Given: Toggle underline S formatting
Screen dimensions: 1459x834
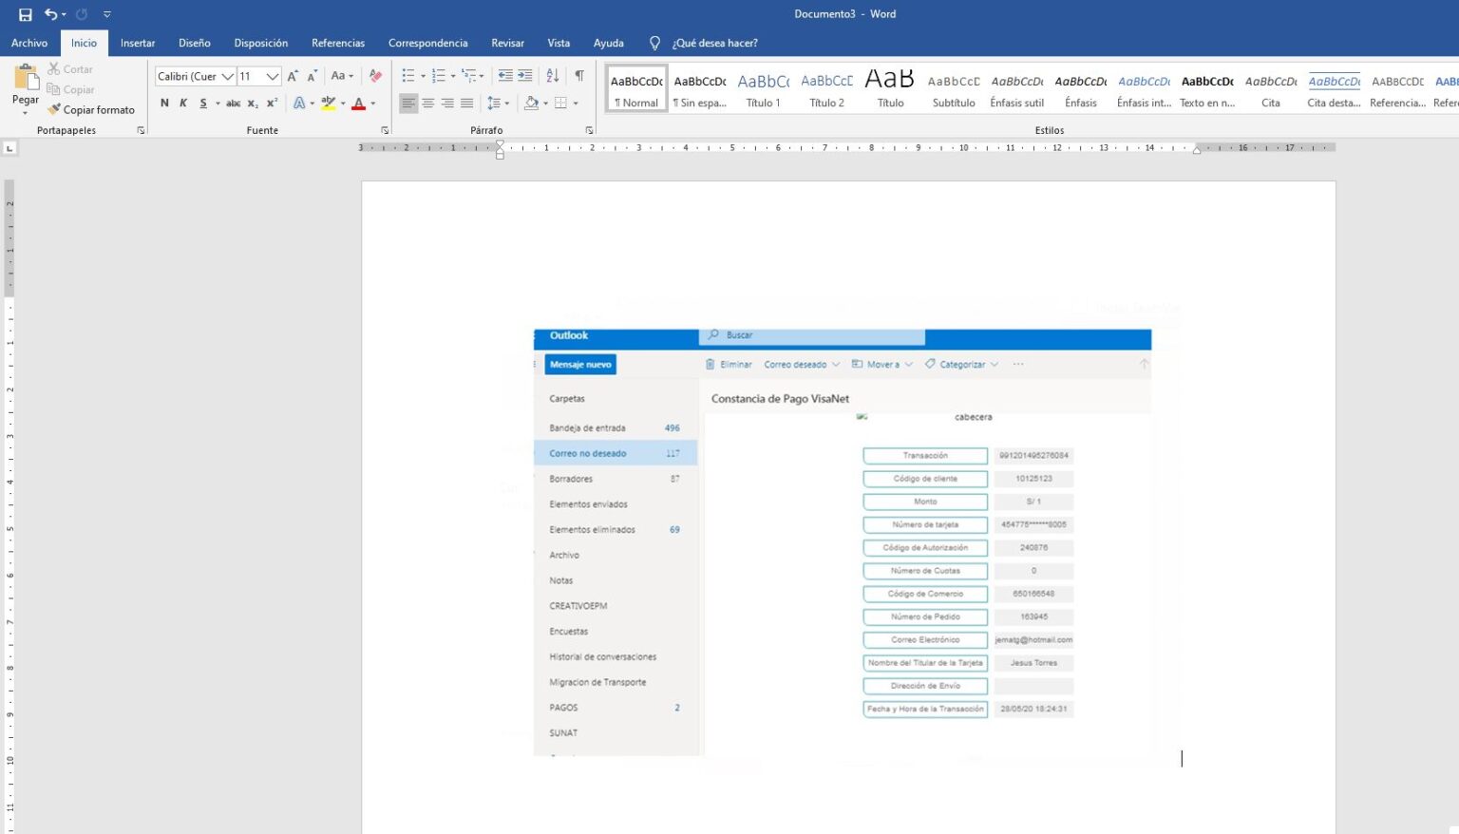Looking at the screenshot, I should pos(202,103).
